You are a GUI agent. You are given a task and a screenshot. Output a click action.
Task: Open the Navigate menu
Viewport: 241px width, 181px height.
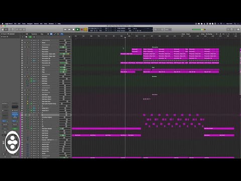[30, 24]
